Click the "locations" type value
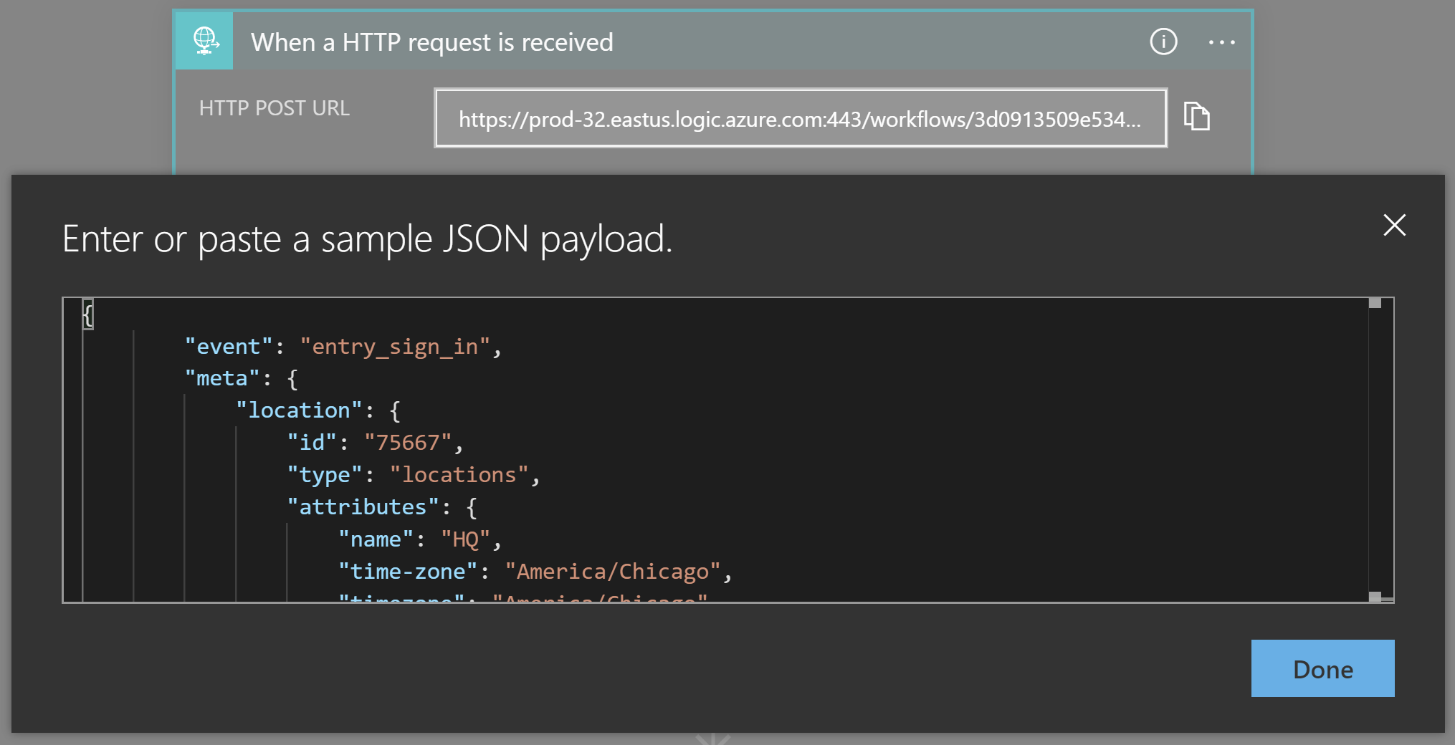Screen dimensions: 1455x745 click(x=459, y=475)
